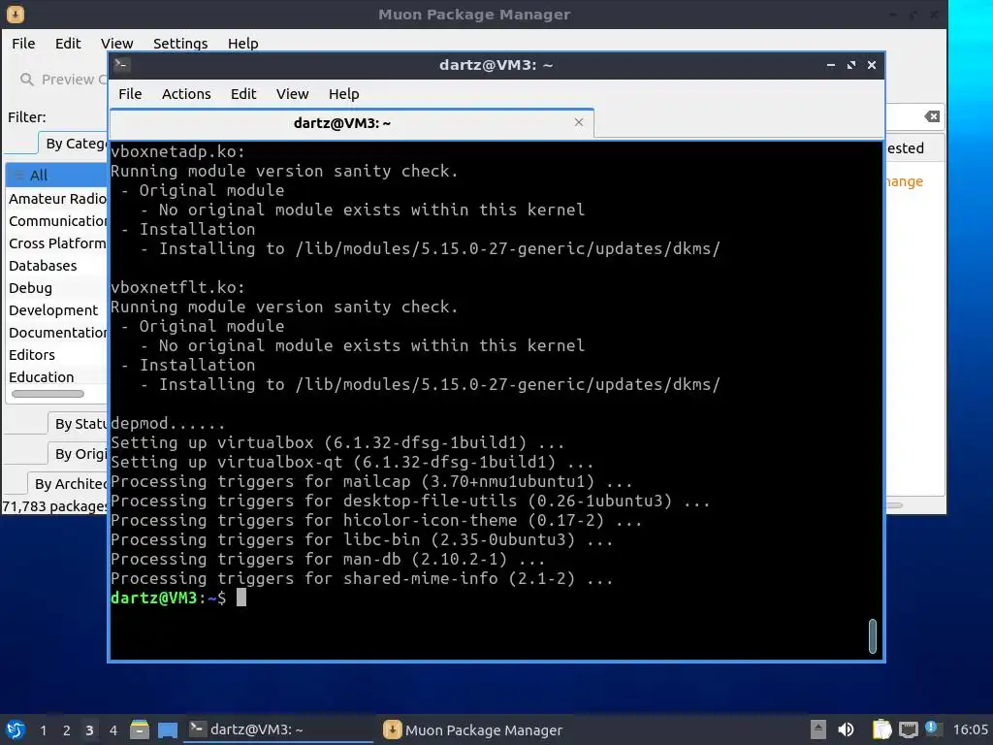
Task: Select Editors category
Action: tap(57, 355)
